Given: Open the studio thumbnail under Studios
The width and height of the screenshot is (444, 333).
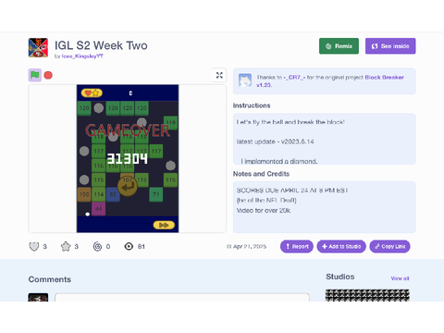Looking at the screenshot, I should click(x=367, y=295).
